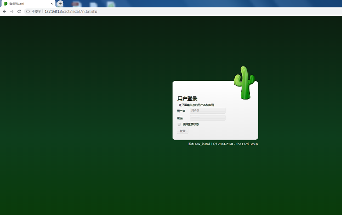Image resolution: width=342 pixels, height=215 pixels.
Task: Click the address bar URL install.php
Action: (71, 11)
